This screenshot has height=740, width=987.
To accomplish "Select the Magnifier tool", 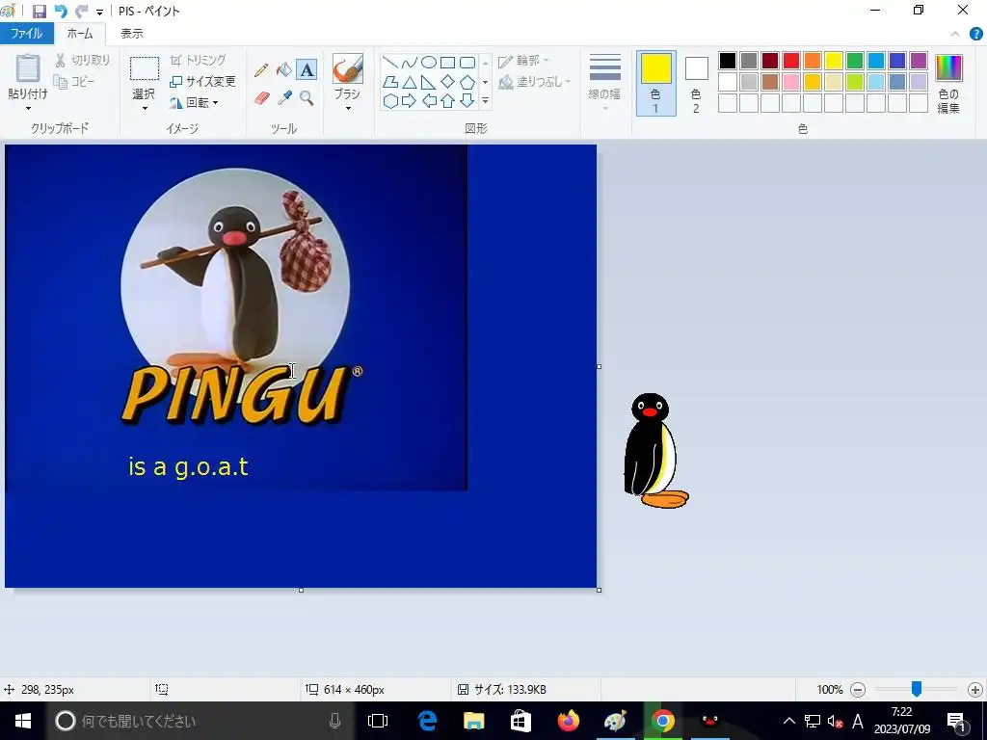I will [307, 98].
